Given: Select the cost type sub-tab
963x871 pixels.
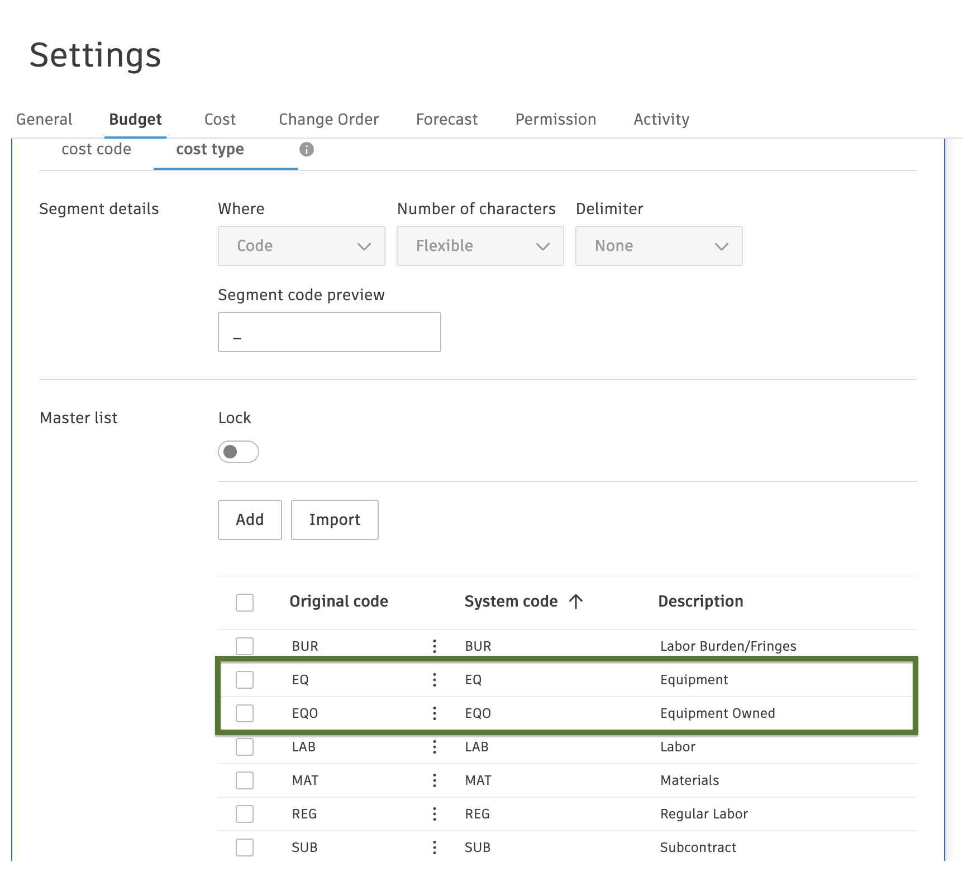Looking at the screenshot, I should point(210,149).
